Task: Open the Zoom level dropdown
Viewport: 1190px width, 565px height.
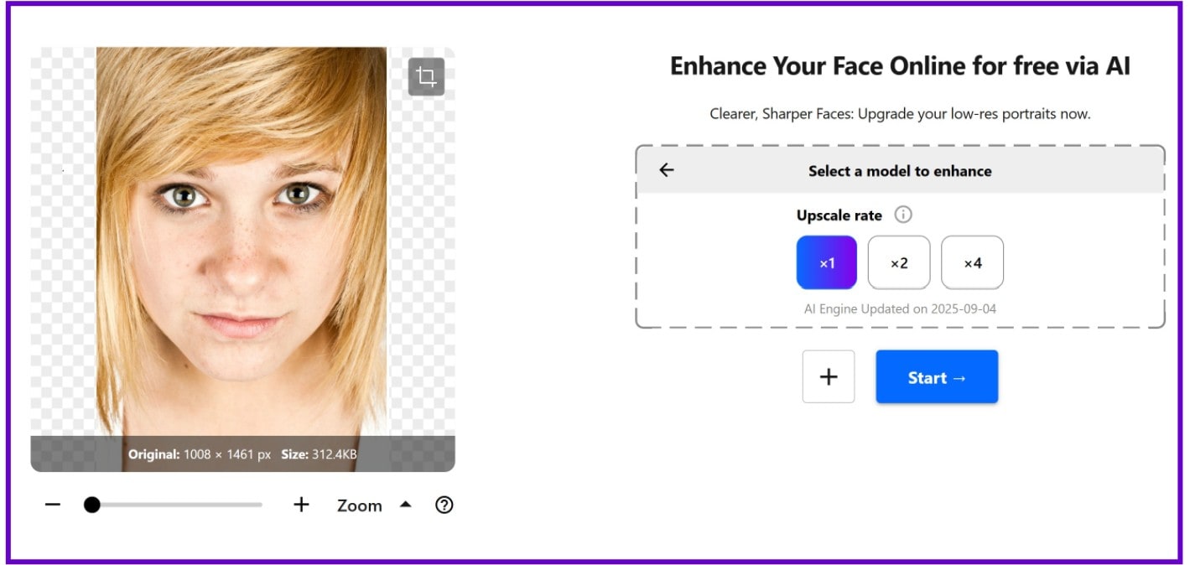Action: (x=361, y=505)
